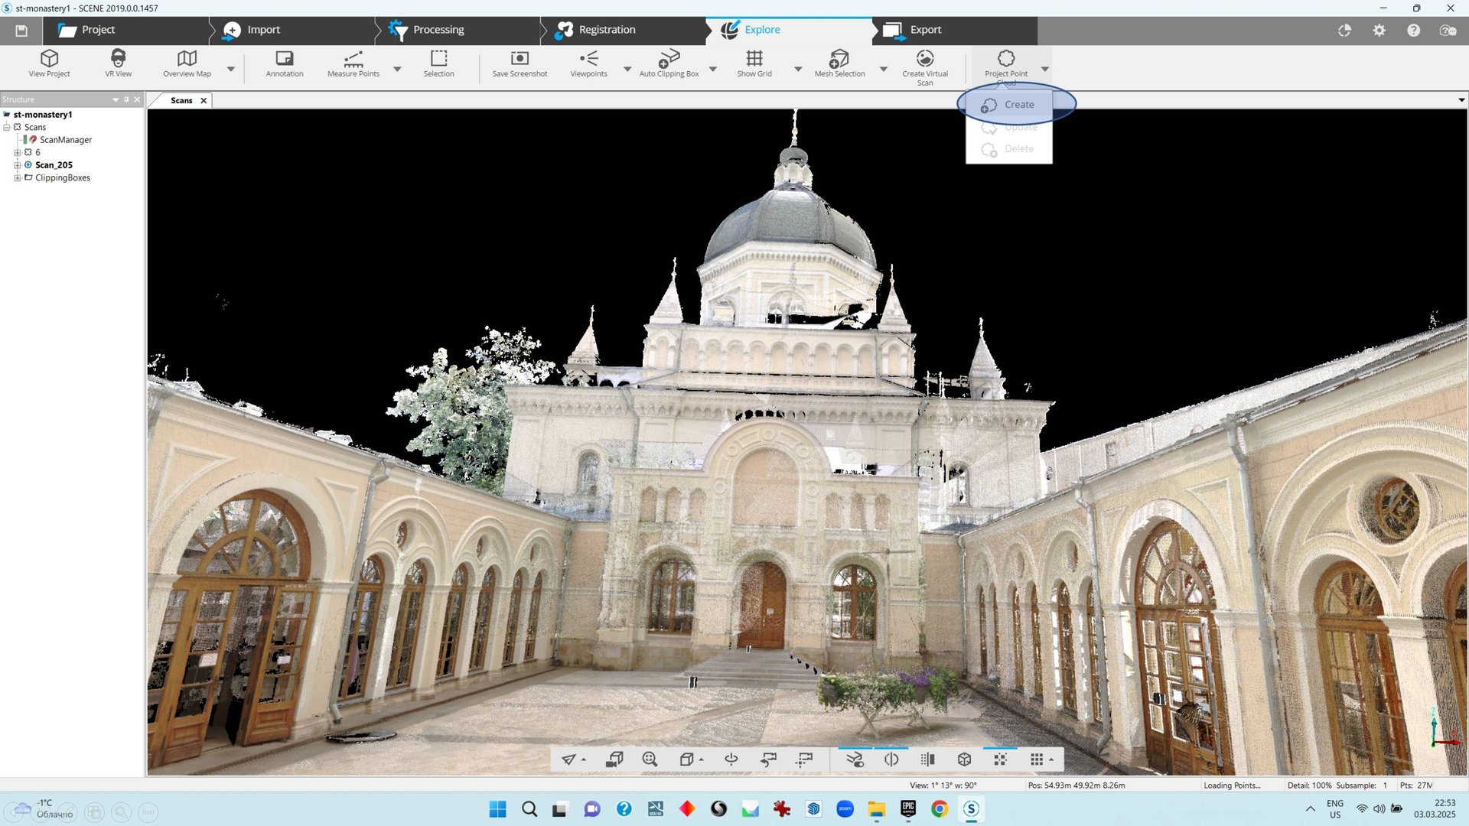Click the Mesh Selection tool
1469x826 pixels.
click(839, 63)
